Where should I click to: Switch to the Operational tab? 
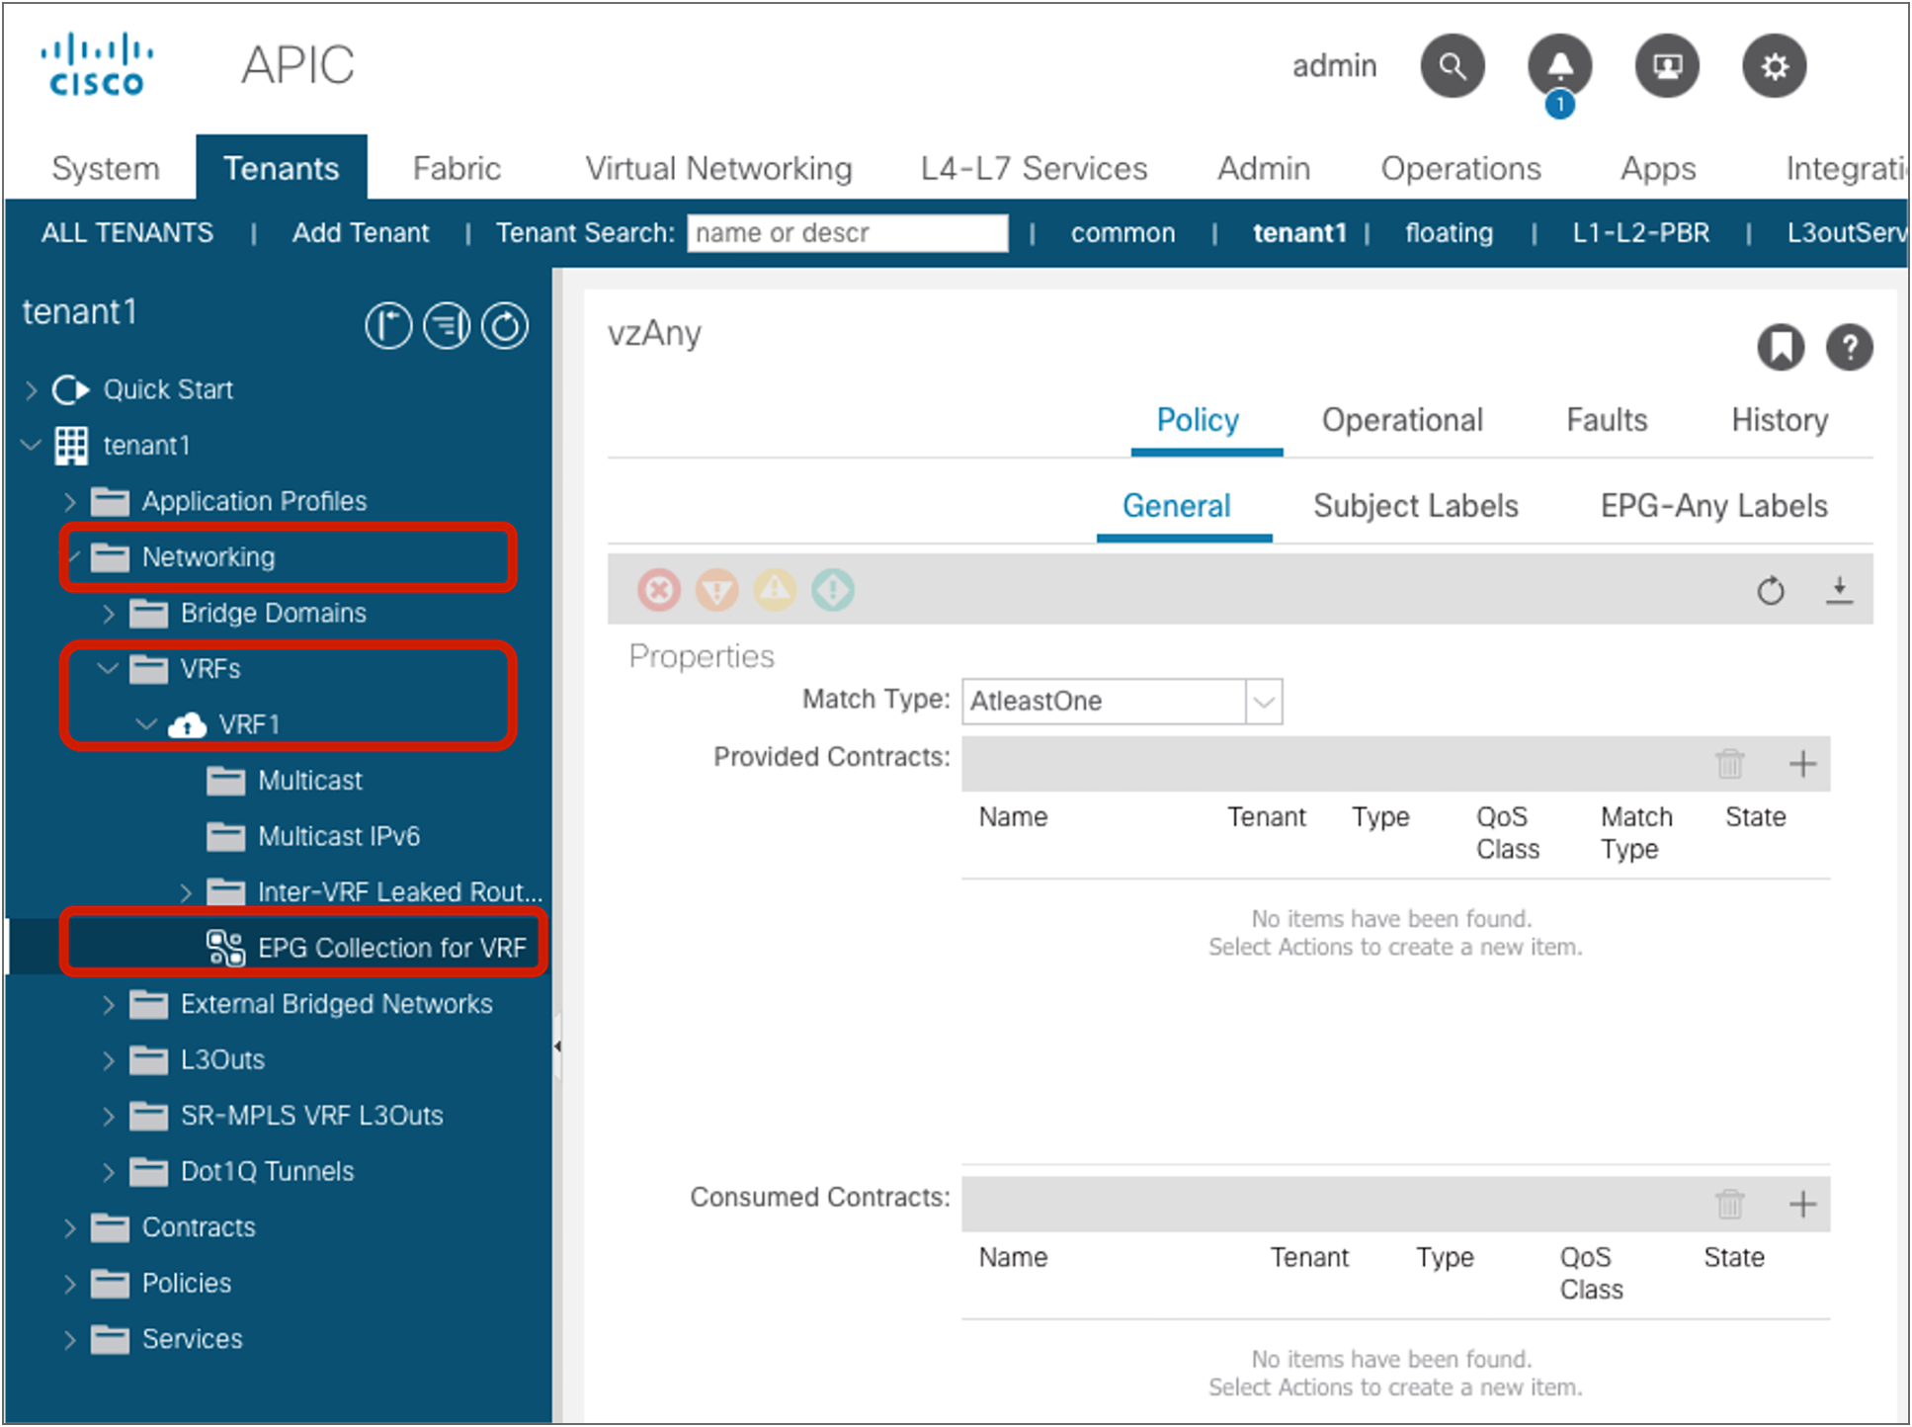click(x=1401, y=420)
